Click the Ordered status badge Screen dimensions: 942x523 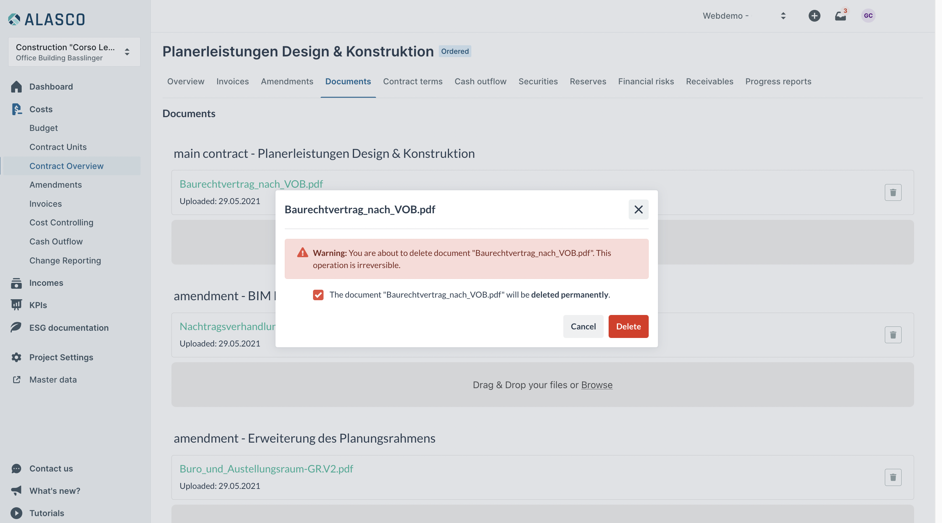pos(455,51)
